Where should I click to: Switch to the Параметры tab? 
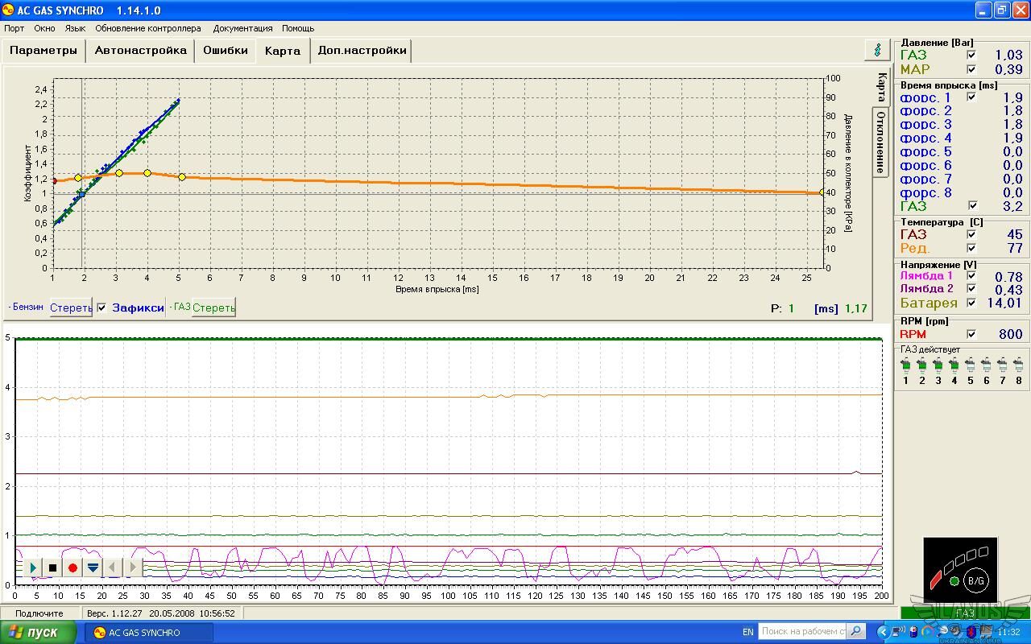[43, 50]
